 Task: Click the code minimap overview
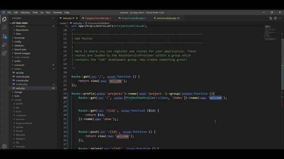point(272,33)
